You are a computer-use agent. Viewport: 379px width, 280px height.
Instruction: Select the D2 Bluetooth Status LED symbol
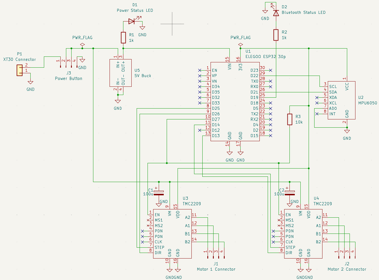[276, 13]
